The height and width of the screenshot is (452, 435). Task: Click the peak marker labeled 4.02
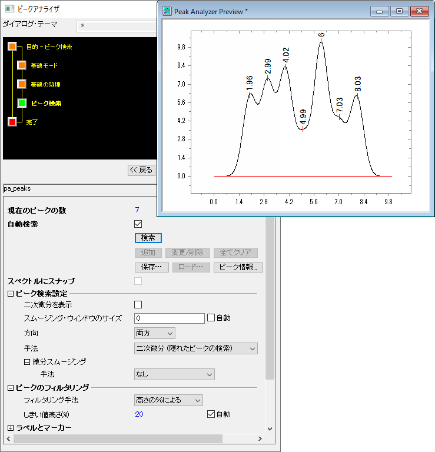pos(285,67)
